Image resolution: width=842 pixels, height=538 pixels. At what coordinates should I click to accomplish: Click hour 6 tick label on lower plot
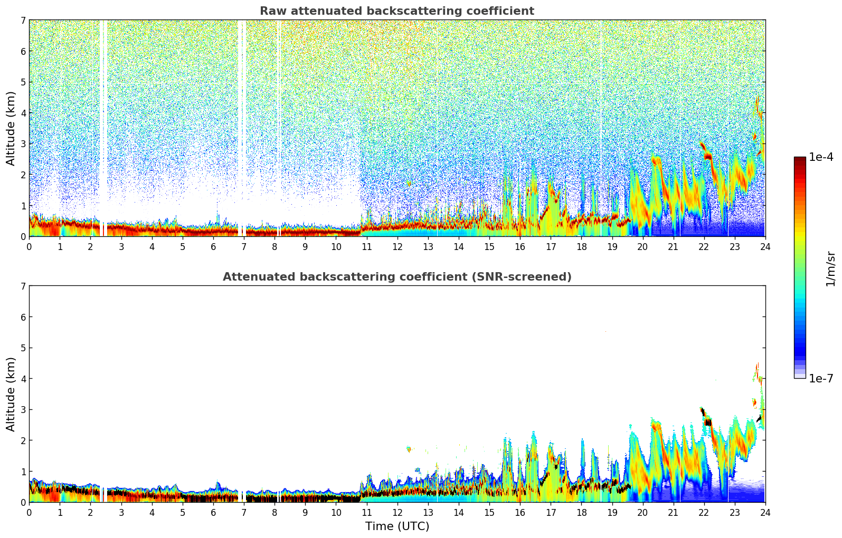coord(213,513)
